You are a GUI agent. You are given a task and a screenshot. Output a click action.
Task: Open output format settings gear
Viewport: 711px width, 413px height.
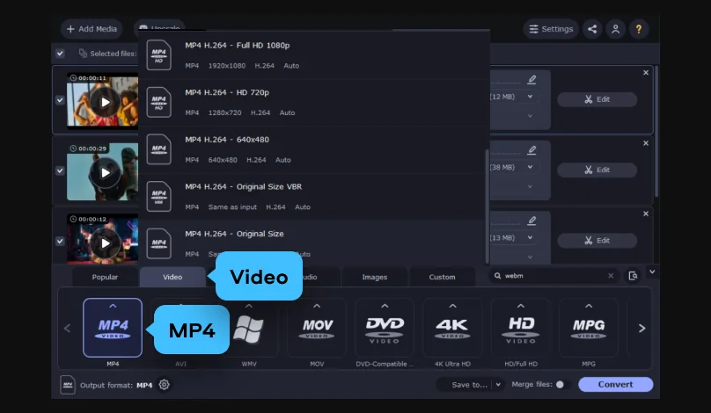[165, 385]
